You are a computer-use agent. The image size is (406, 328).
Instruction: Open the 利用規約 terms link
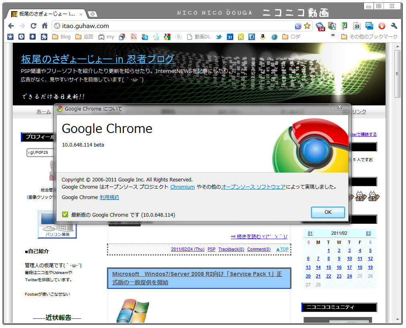coord(109,197)
